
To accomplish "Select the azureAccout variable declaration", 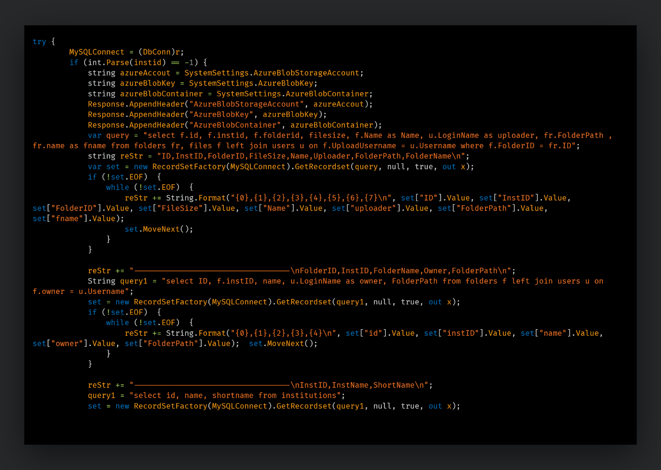I will 145,73.
